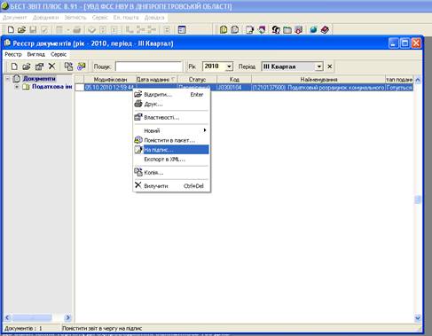Click the red book help icon
The width and height of the screenshot is (432, 336).
[x=325, y=29]
